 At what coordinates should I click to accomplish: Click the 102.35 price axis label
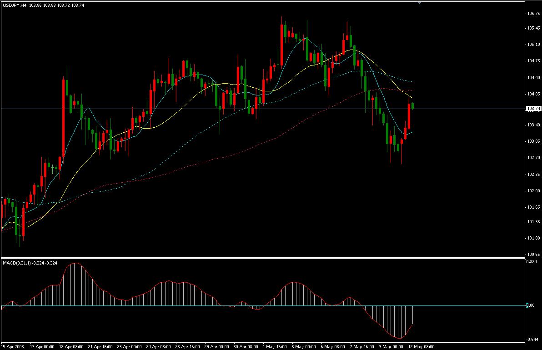click(x=533, y=175)
